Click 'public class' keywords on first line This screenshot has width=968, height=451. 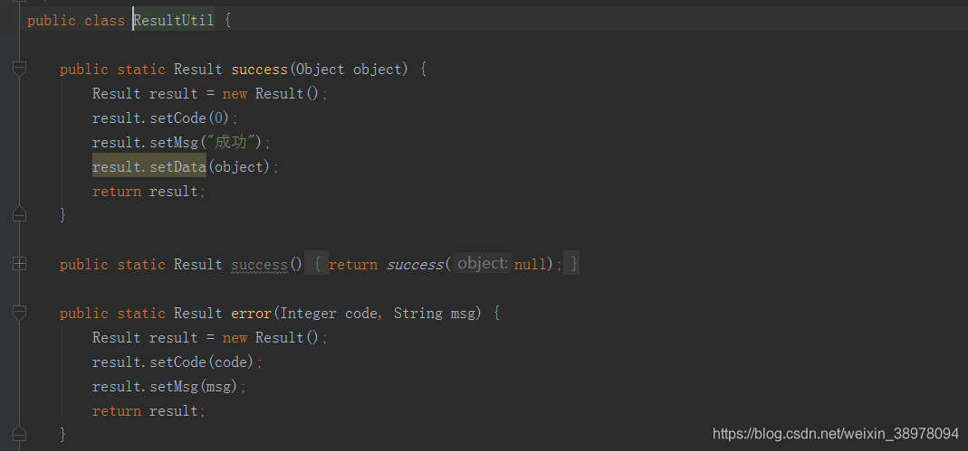76,20
